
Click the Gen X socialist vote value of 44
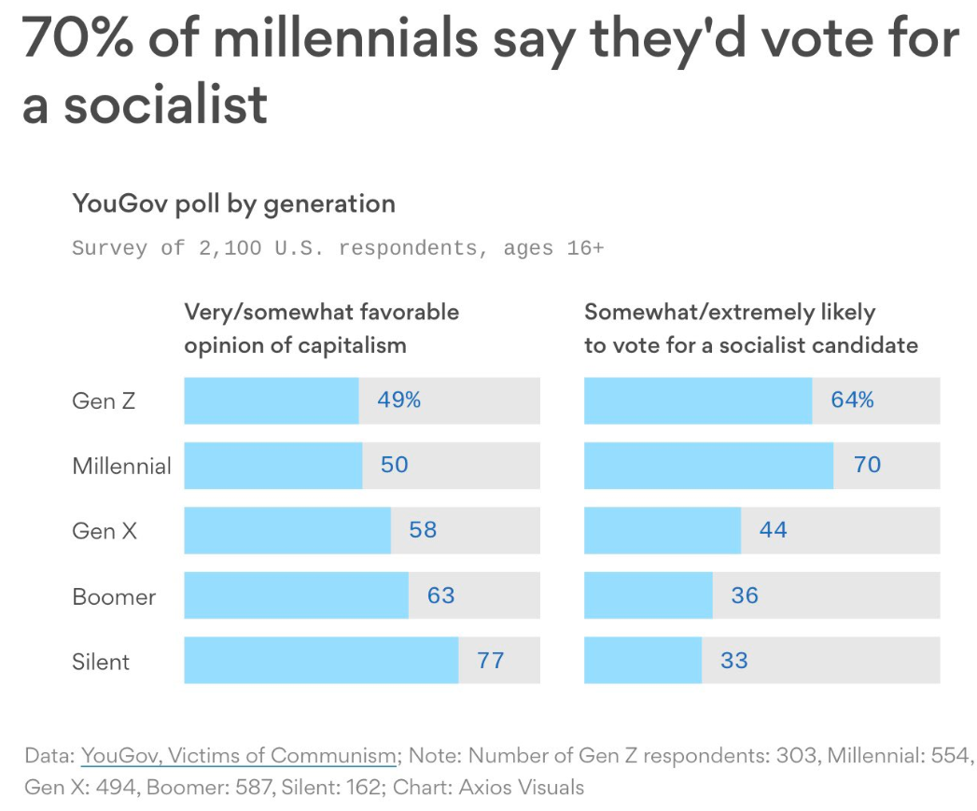(x=774, y=530)
